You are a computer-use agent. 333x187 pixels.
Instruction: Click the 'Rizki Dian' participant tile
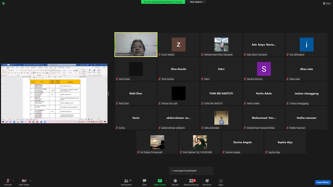coord(136,94)
